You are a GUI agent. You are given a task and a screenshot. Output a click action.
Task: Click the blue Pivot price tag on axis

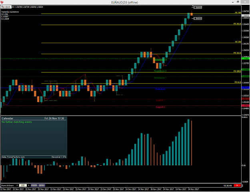point(246,88)
